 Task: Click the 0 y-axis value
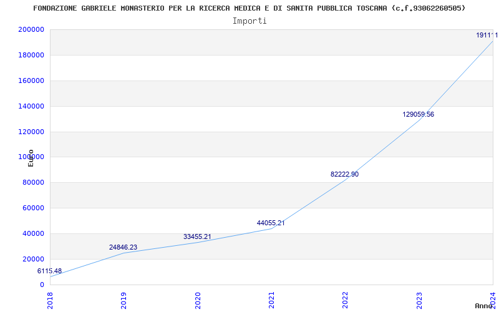coord(42,285)
